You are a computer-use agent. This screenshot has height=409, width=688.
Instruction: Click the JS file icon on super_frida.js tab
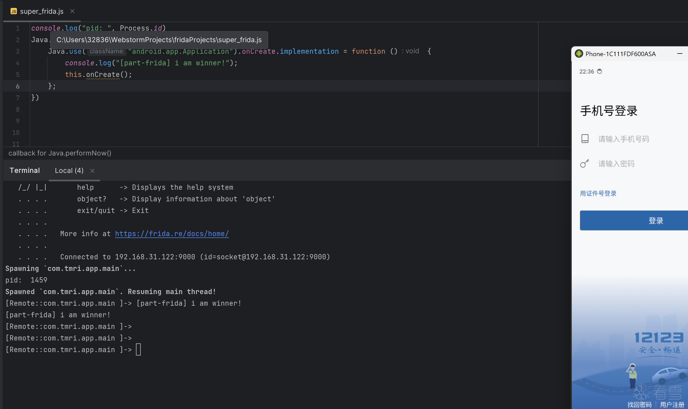pyautogui.click(x=13, y=11)
